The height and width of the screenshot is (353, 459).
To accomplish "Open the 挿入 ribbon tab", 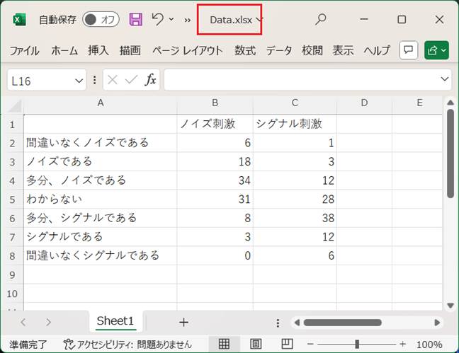I will click(98, 50).
